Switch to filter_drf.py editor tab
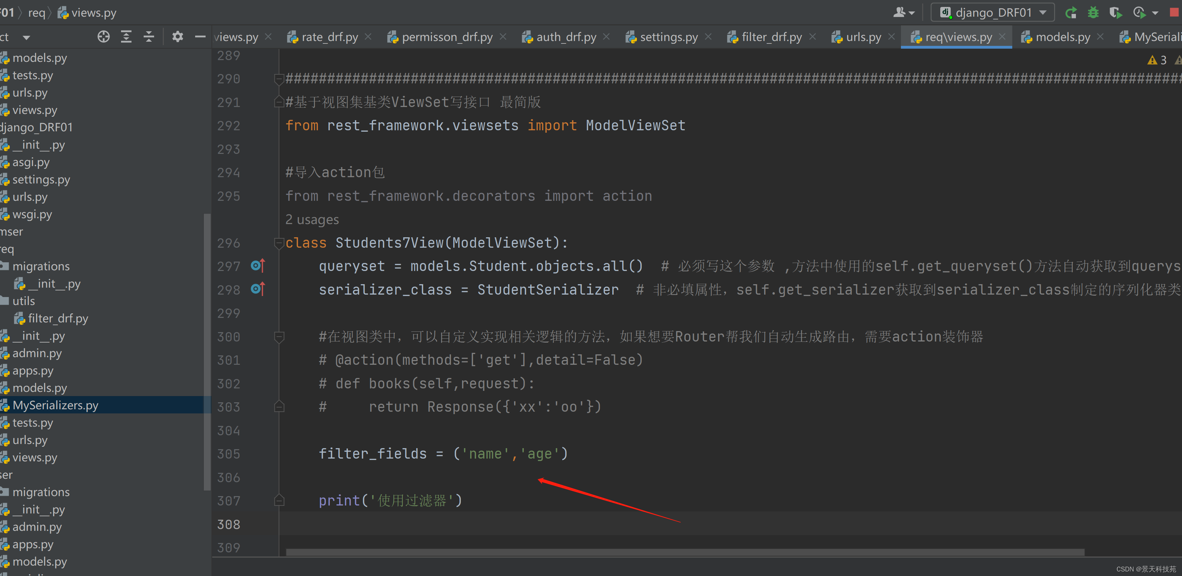The height and width of the screenshot is (576, 1182). click(771, 37)
